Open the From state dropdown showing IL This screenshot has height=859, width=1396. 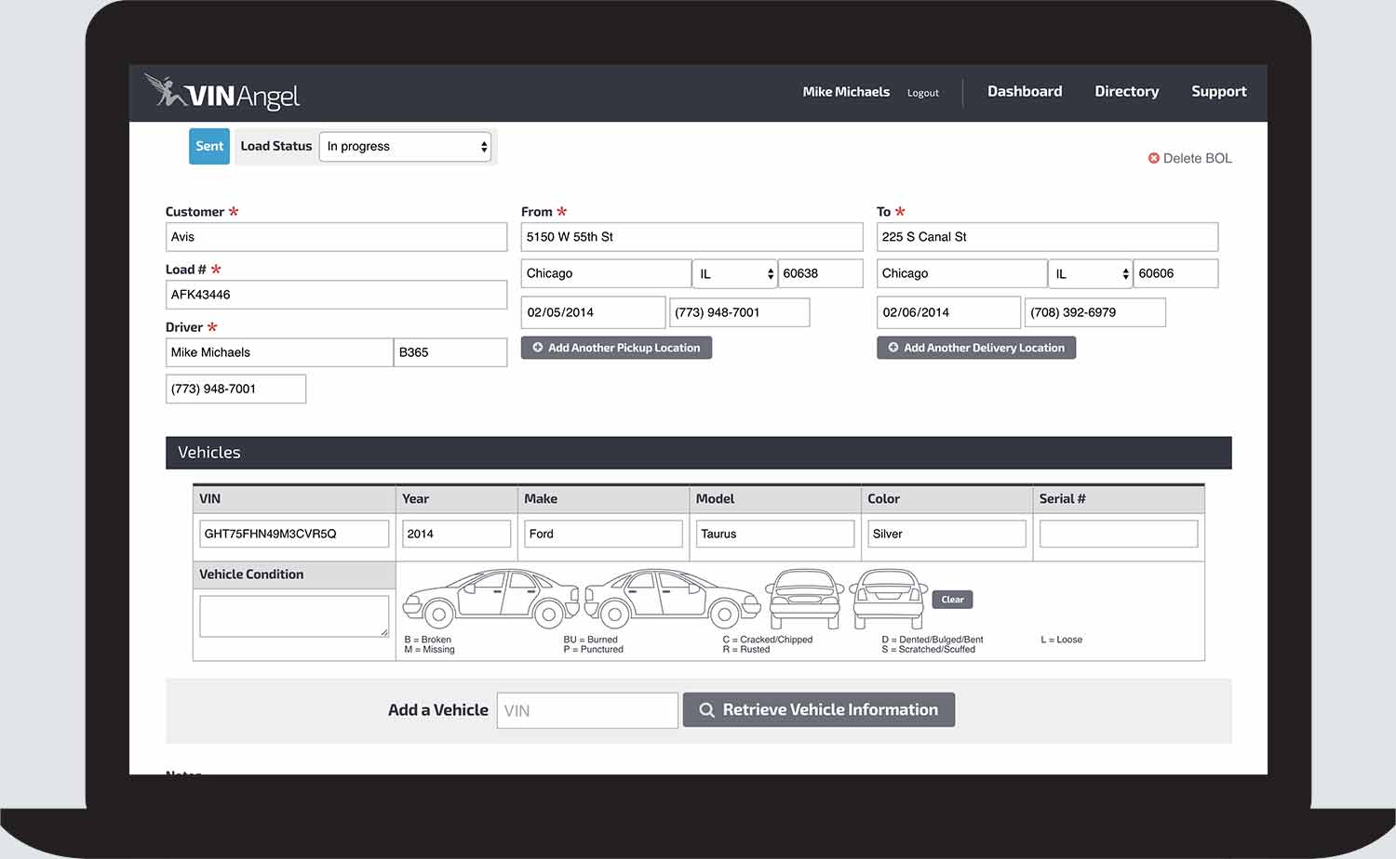coord(734,272)
